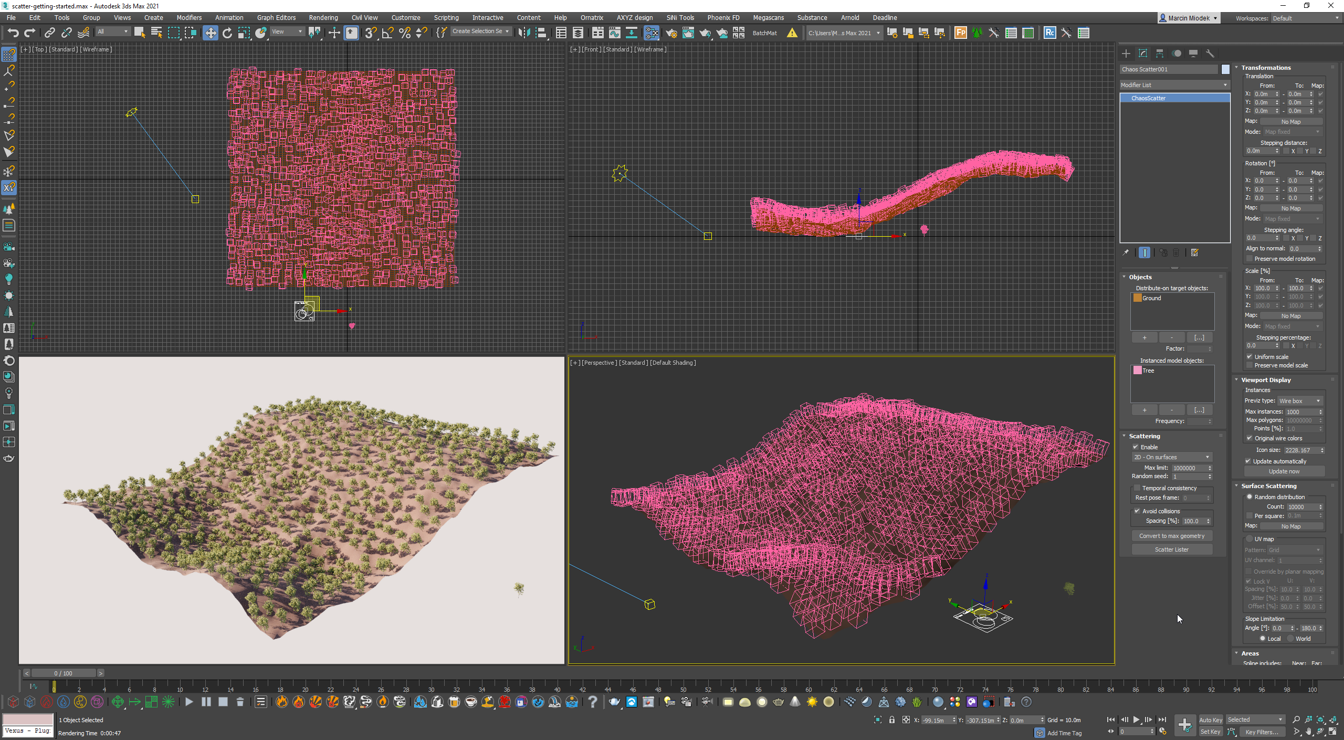Open the Workspaces Default dropdown
Viewport: 1344px width, 740px height.
[1306, 18]
